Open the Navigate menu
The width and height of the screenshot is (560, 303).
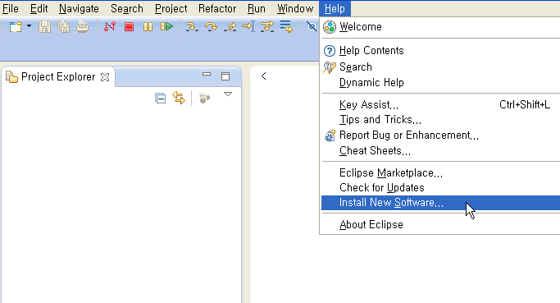(x=79, y=8)
